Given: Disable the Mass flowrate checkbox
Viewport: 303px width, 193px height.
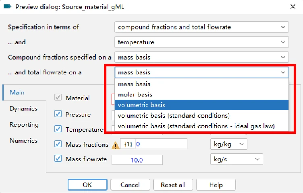Looking at the screenshot, I should [x=58, y=159].
